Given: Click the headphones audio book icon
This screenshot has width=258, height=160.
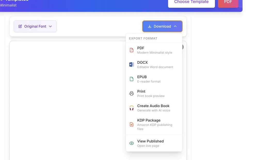Looking at the screenshot, I should click(x=132, y=108).
